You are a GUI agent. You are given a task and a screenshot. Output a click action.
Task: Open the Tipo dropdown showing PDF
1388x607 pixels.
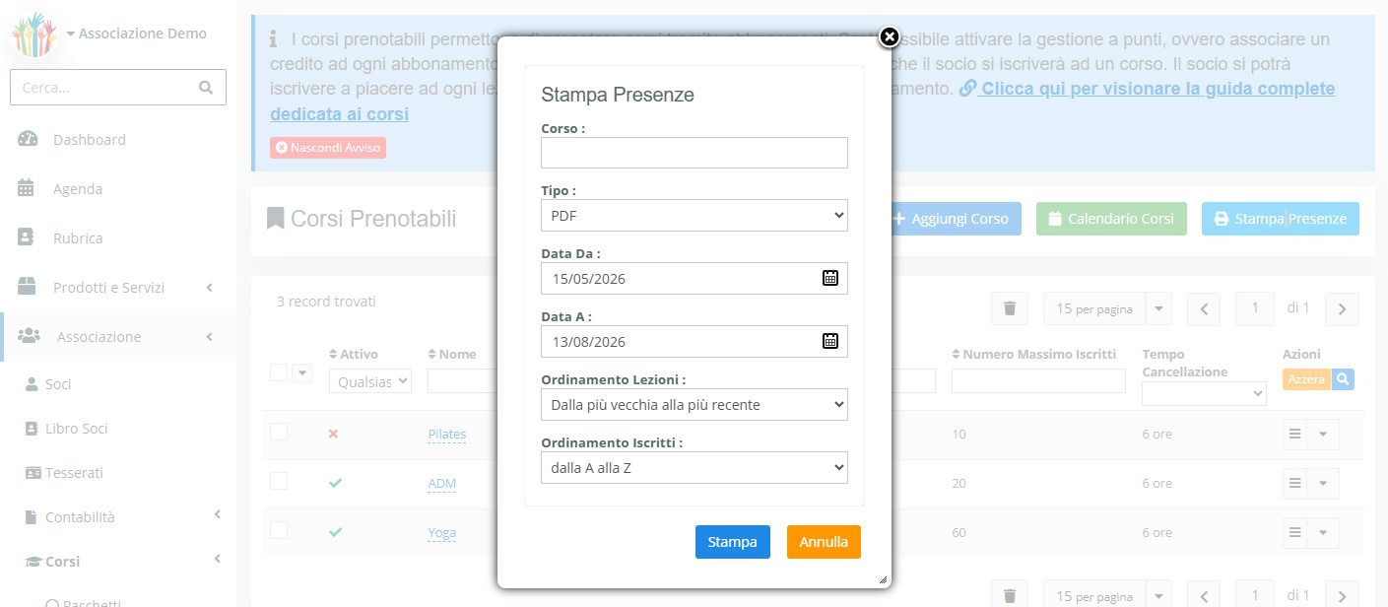(694, 215)
